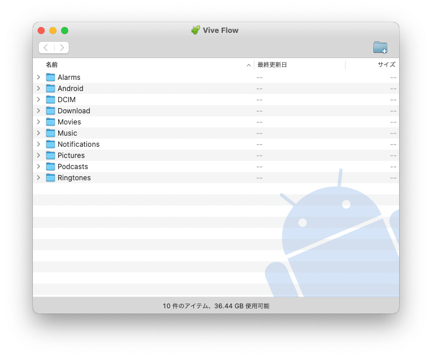
Task: Expand the DCIM folder chevron
Action: [39, 100]
